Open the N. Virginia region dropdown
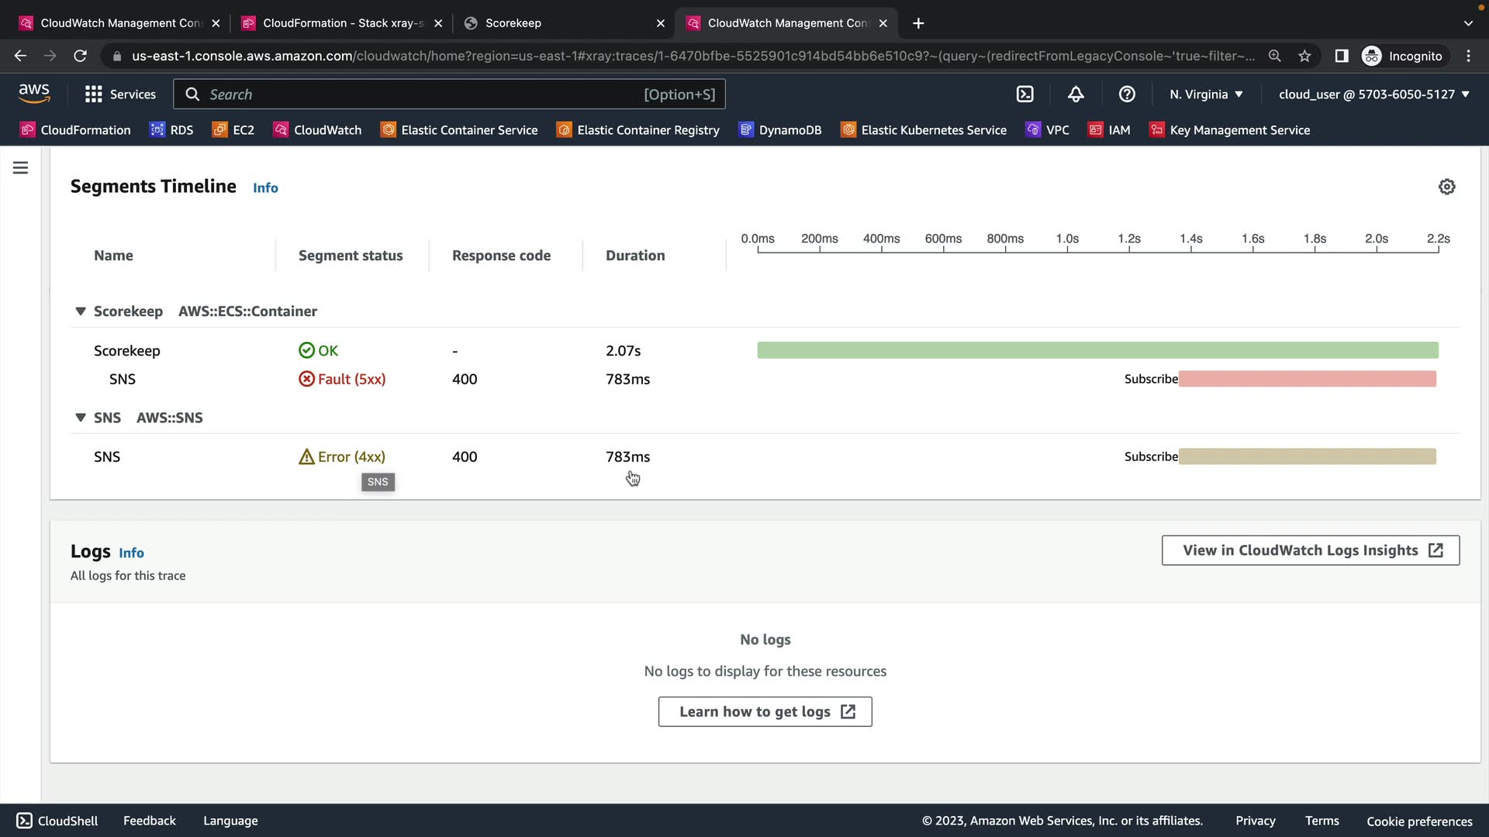Viewport: 1489px width, 837px height. [1206, 95]
